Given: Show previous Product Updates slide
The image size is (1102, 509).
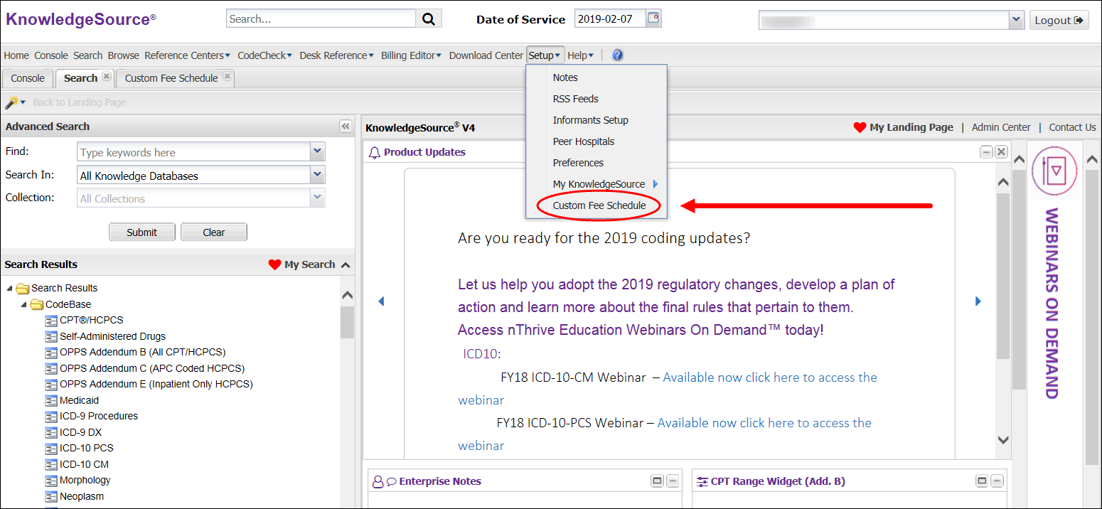Looking at the screenshot, I should pyautogui.click(x=381, y=301).
